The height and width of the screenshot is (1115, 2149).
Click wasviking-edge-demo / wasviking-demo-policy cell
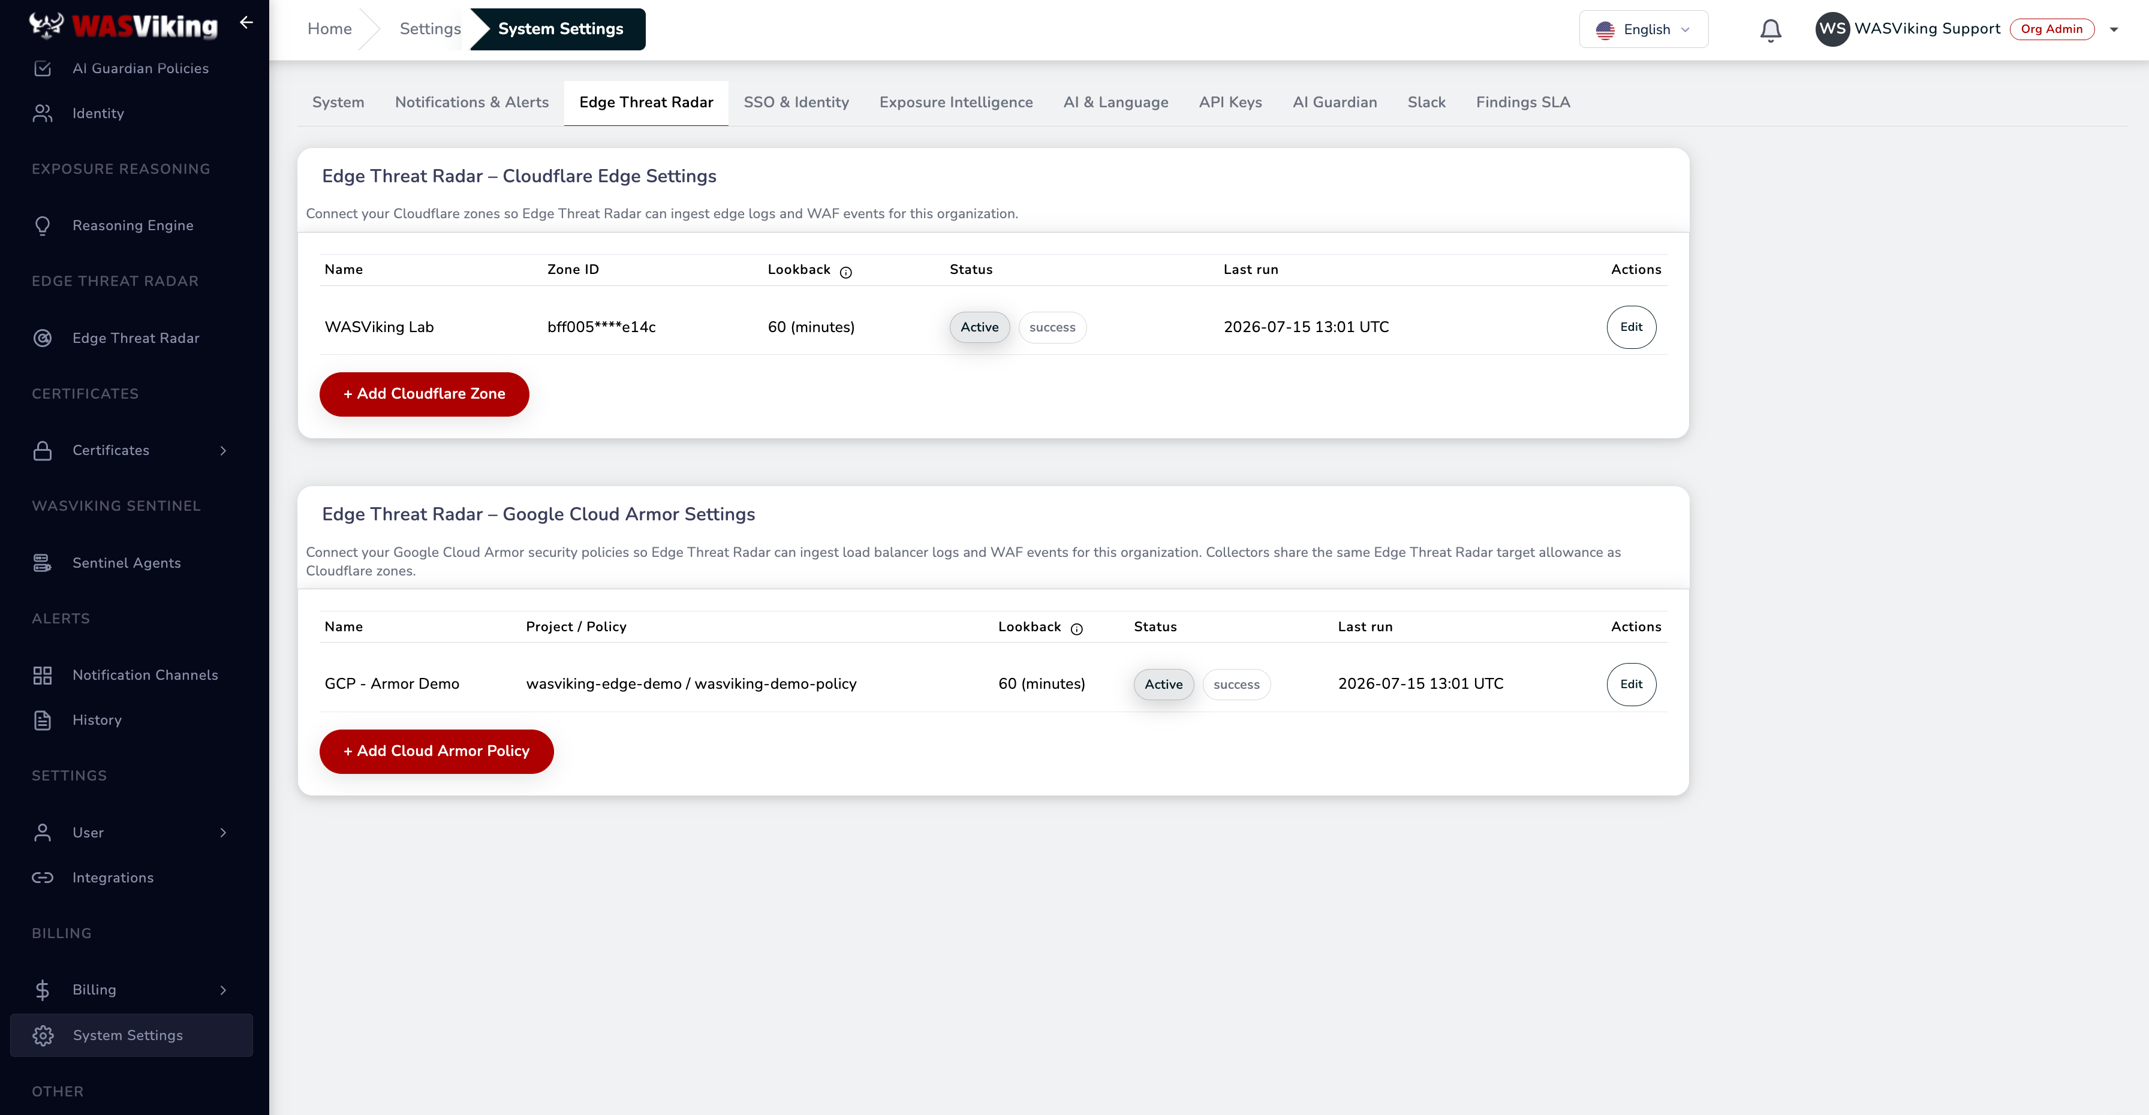tap(691, 684)
